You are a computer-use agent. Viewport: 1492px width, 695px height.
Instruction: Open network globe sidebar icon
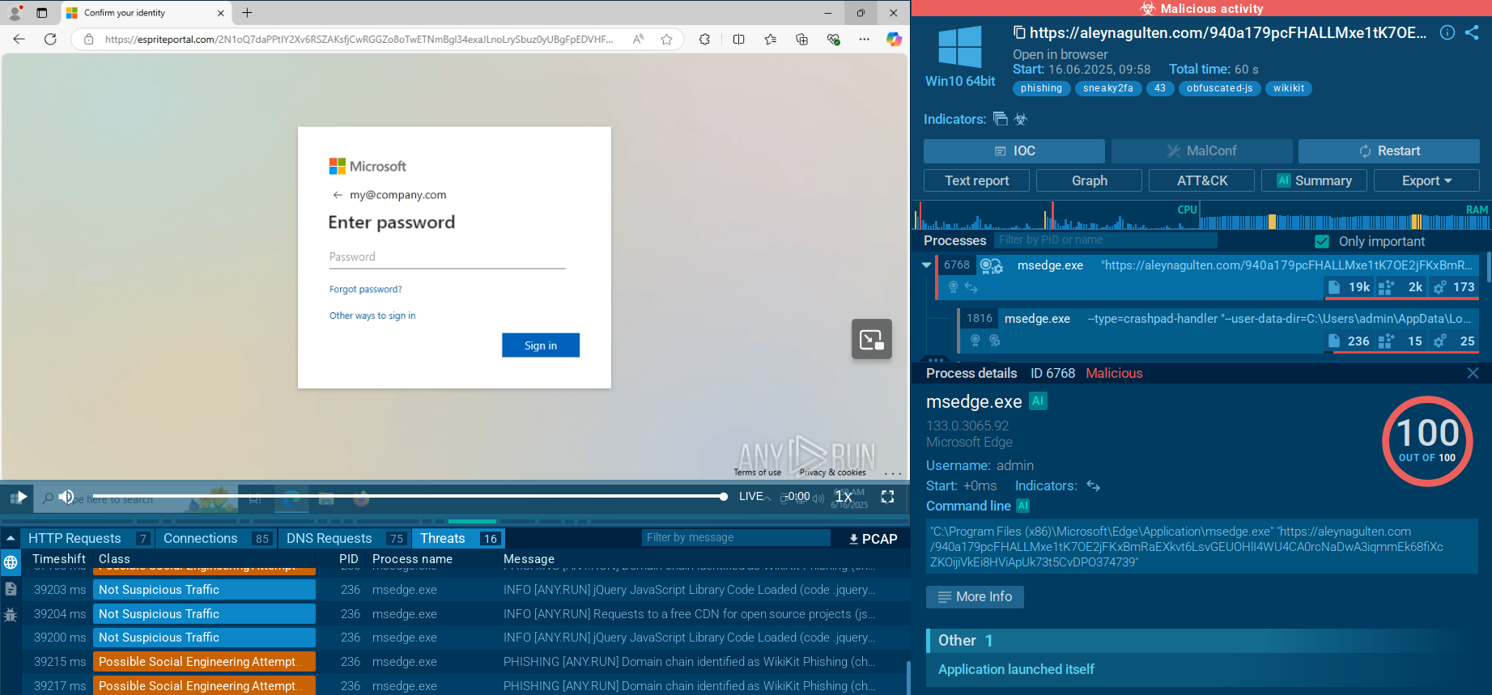[x=11, y=562]
